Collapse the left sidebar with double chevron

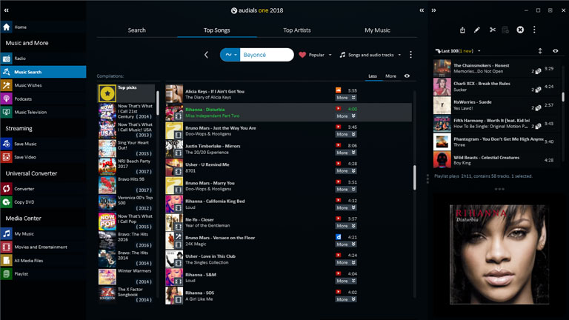tap(6, 10)
